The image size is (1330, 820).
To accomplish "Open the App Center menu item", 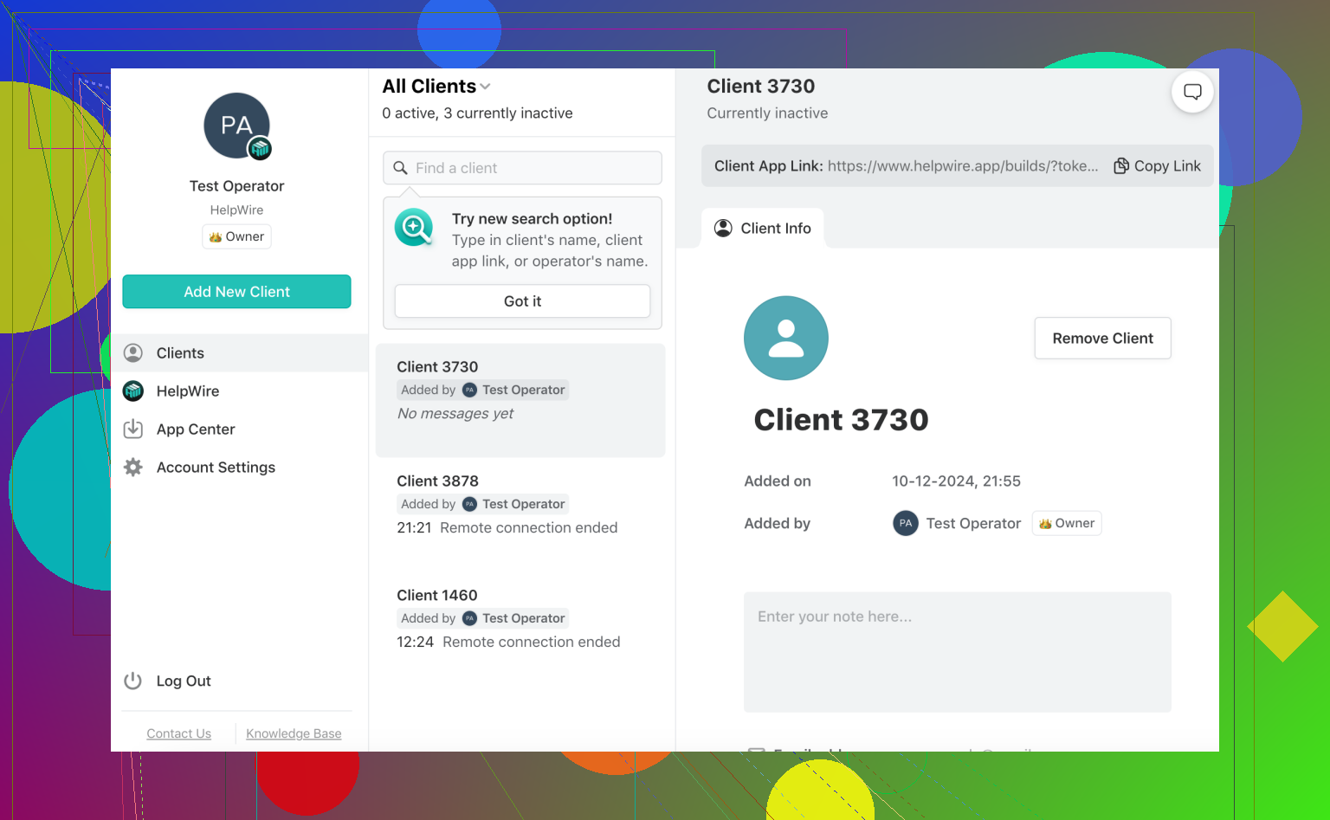I will [239, 429].
